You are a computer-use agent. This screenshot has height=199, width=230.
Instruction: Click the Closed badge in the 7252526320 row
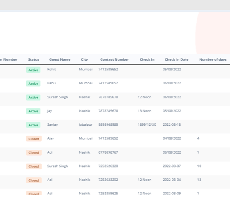point(34,166)
